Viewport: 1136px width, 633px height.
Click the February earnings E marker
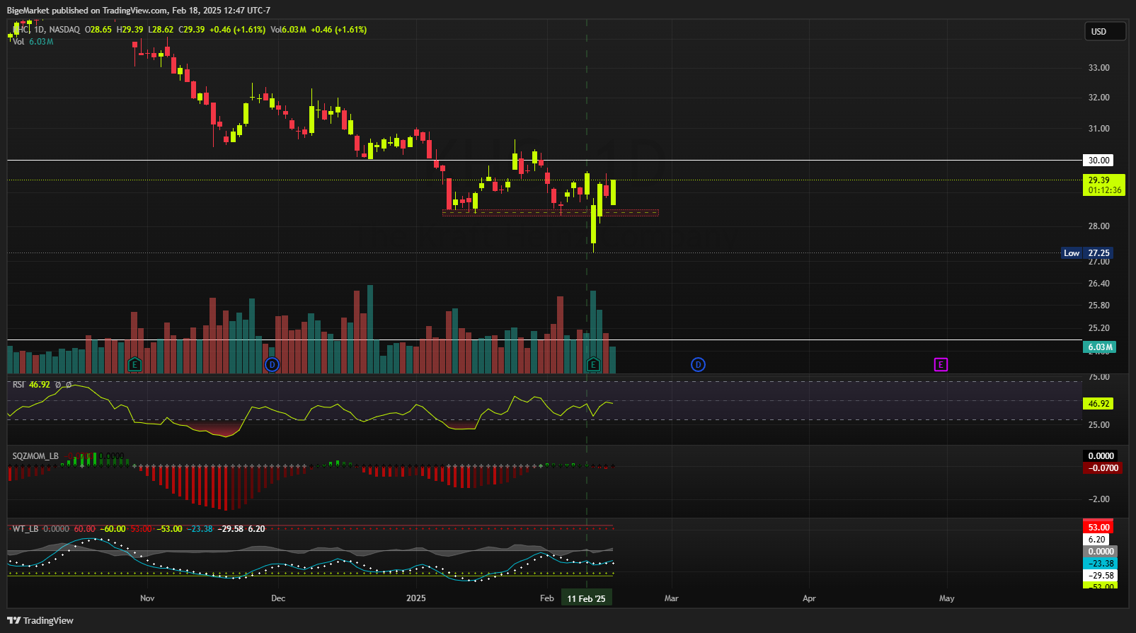593,365
